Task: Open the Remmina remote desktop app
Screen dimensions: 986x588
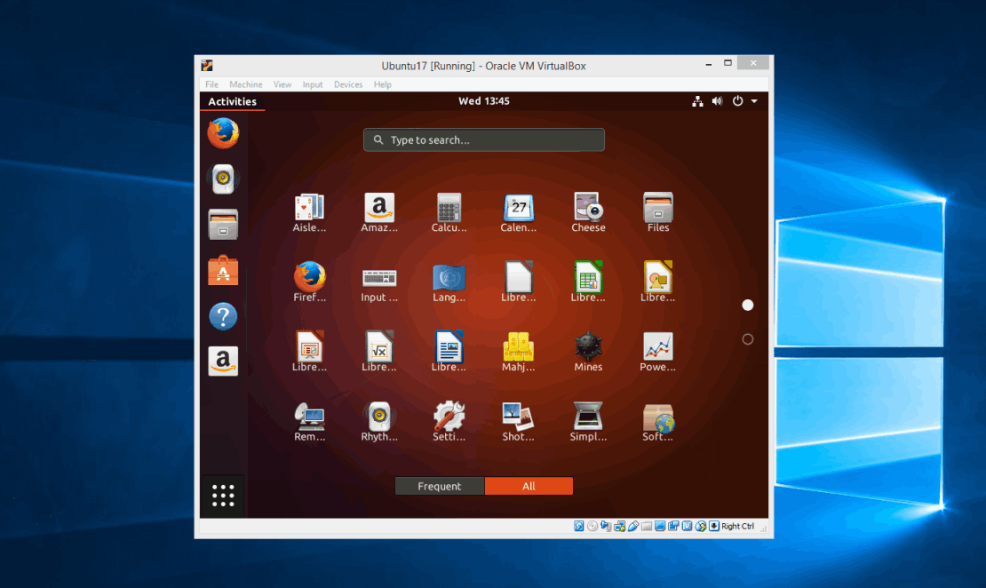Action: (309, 422)
